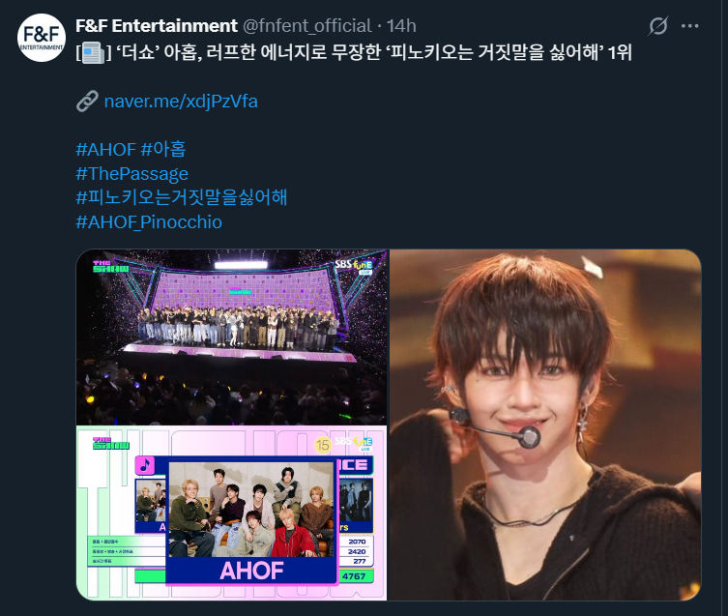Click the tweet headline text
This screenshot has height=616, width=728.
(x=354, y=53)
